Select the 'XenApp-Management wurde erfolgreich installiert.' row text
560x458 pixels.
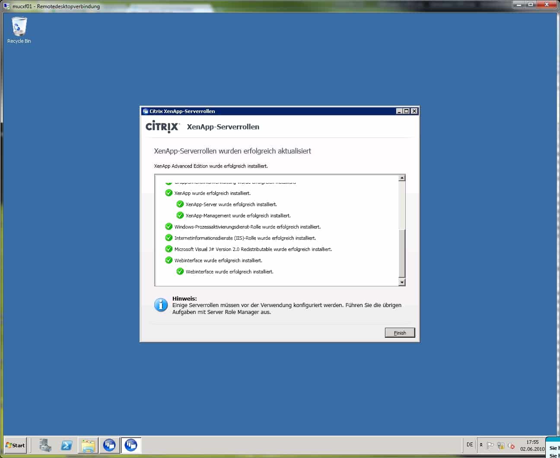(x=238, y=216)
